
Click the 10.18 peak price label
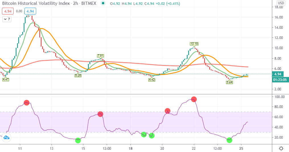194,44
